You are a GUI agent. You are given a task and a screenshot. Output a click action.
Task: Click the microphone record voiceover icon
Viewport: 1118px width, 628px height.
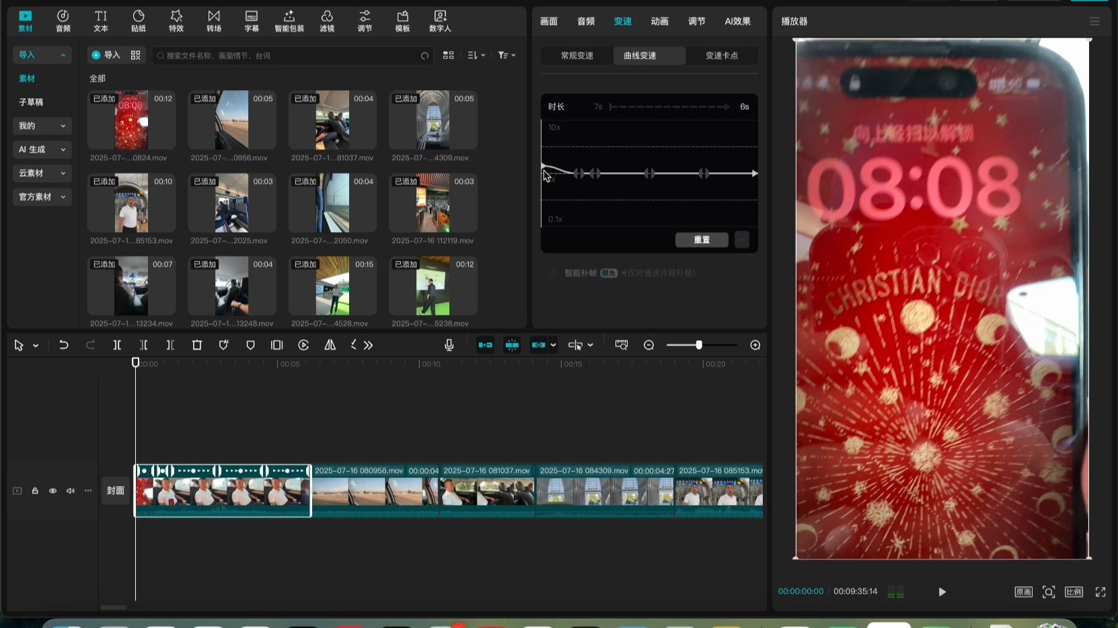449,345
